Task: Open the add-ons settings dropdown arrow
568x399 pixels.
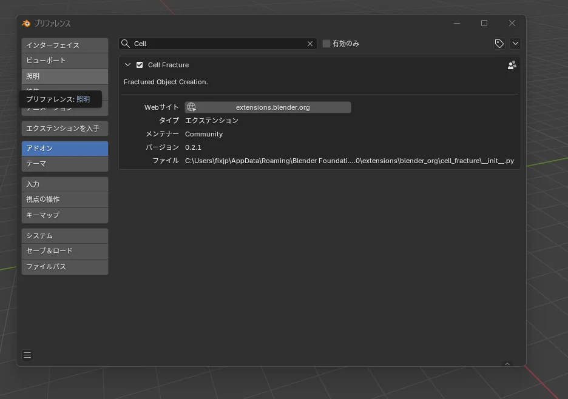Action: 515,44
